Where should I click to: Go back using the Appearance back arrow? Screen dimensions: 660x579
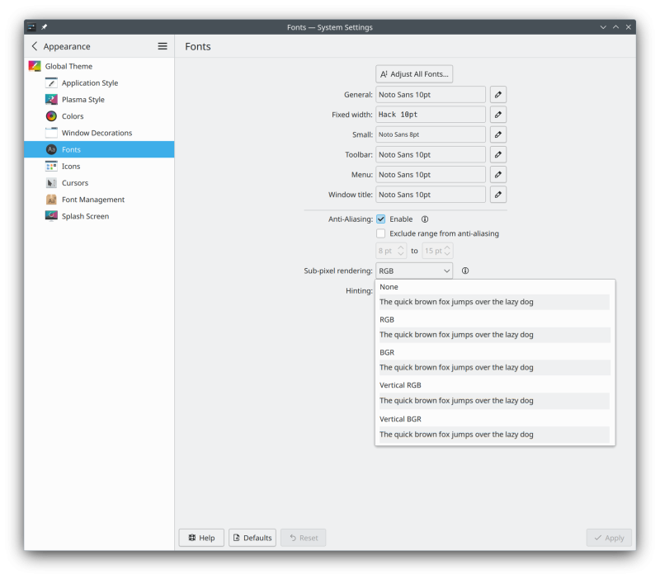point(35,46)
